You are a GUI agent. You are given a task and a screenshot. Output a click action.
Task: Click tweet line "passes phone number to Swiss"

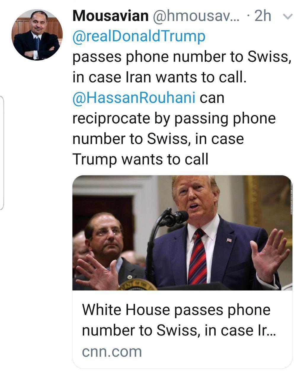[x=182, y=57]
